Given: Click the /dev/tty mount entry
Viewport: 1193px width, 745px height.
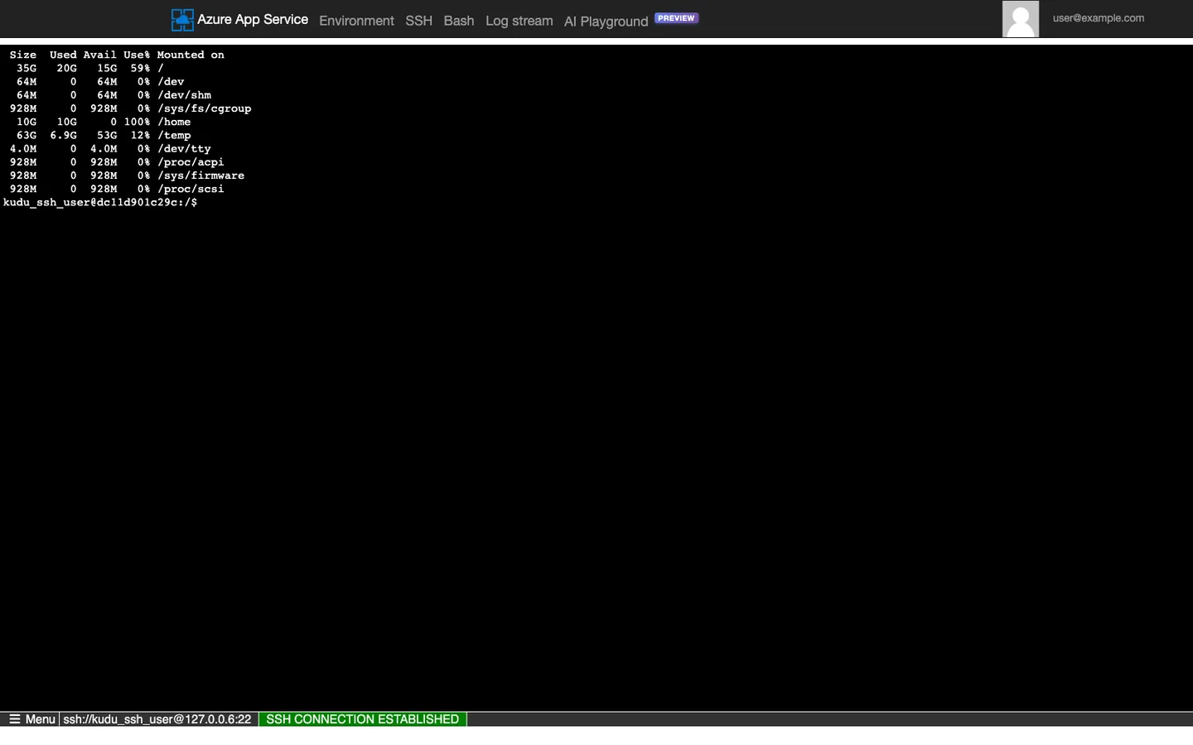Looking at the screenshot, I should click(184, 149).
